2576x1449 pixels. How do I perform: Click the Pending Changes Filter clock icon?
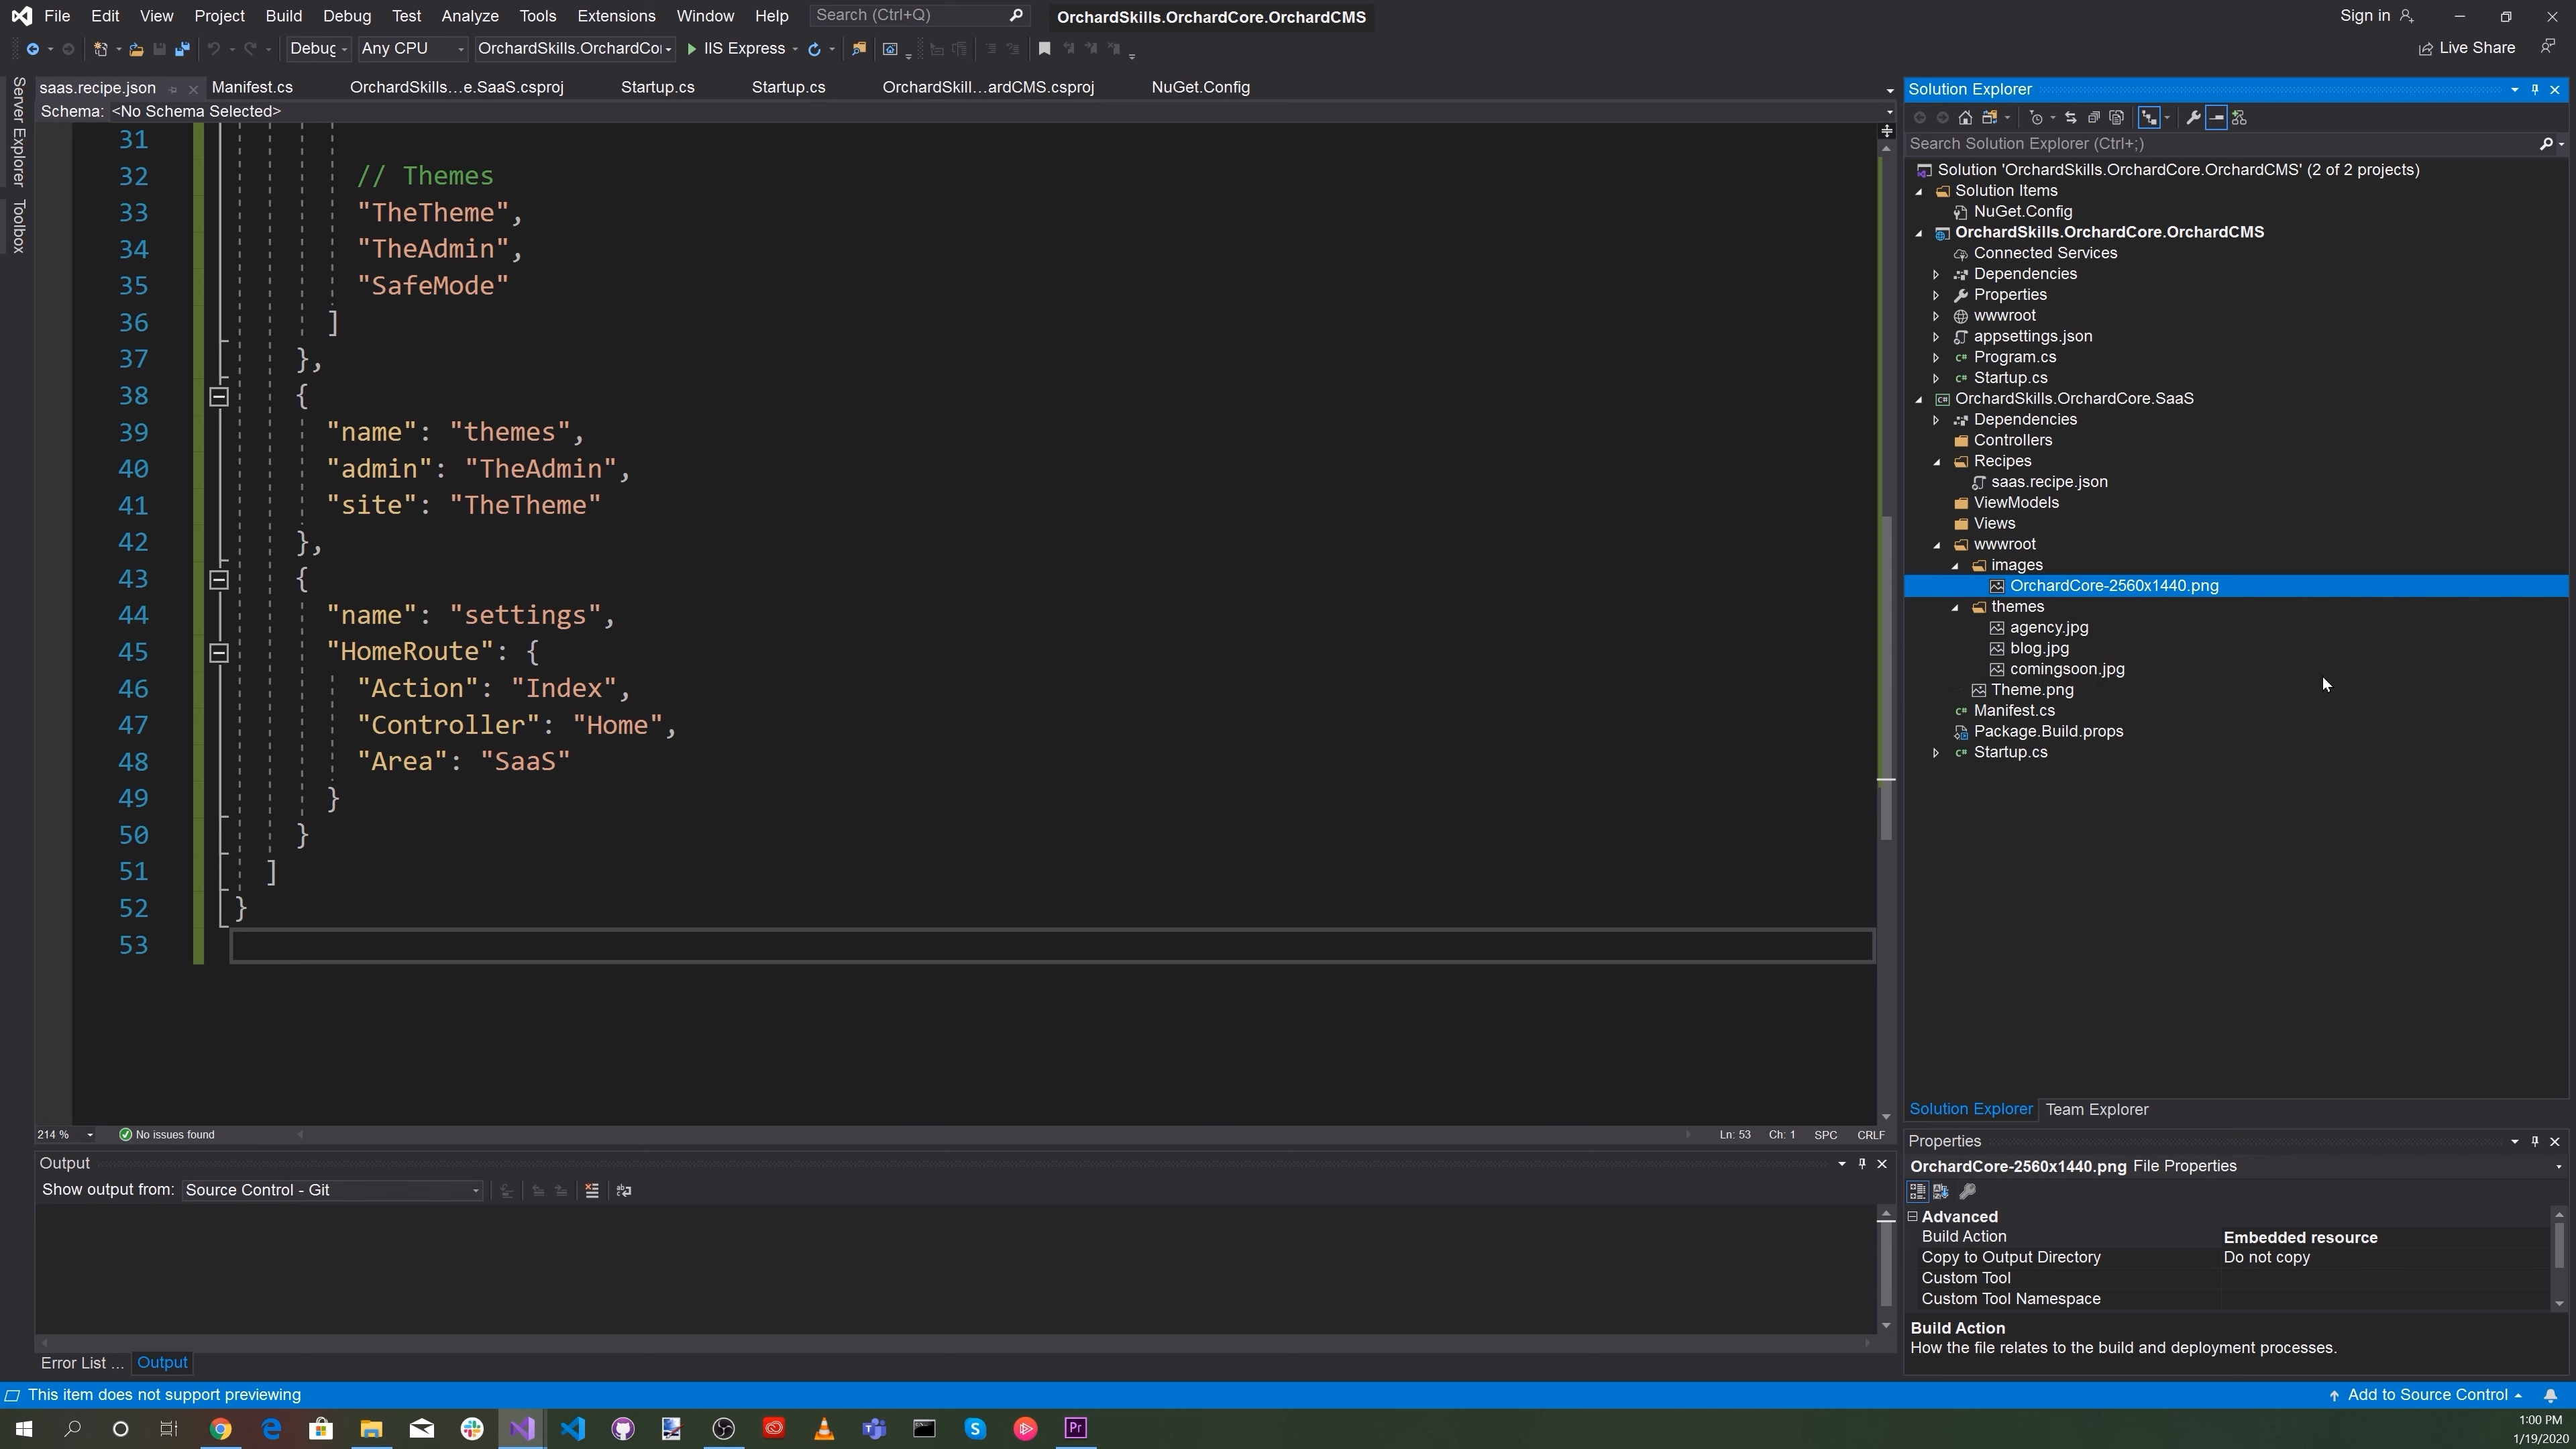tap(2035, 118)
